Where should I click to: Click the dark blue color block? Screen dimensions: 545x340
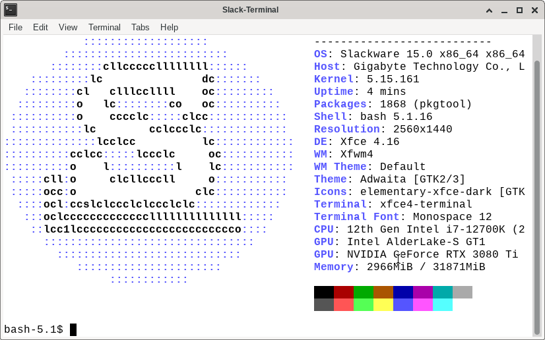(x=403, y=292)
